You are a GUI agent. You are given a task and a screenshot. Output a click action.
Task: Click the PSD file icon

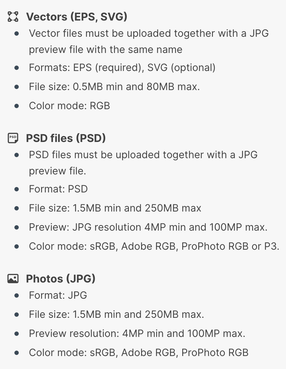(13, 138)
